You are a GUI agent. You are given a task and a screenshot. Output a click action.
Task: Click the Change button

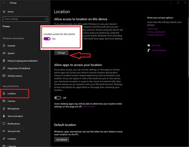coord(61,53)
